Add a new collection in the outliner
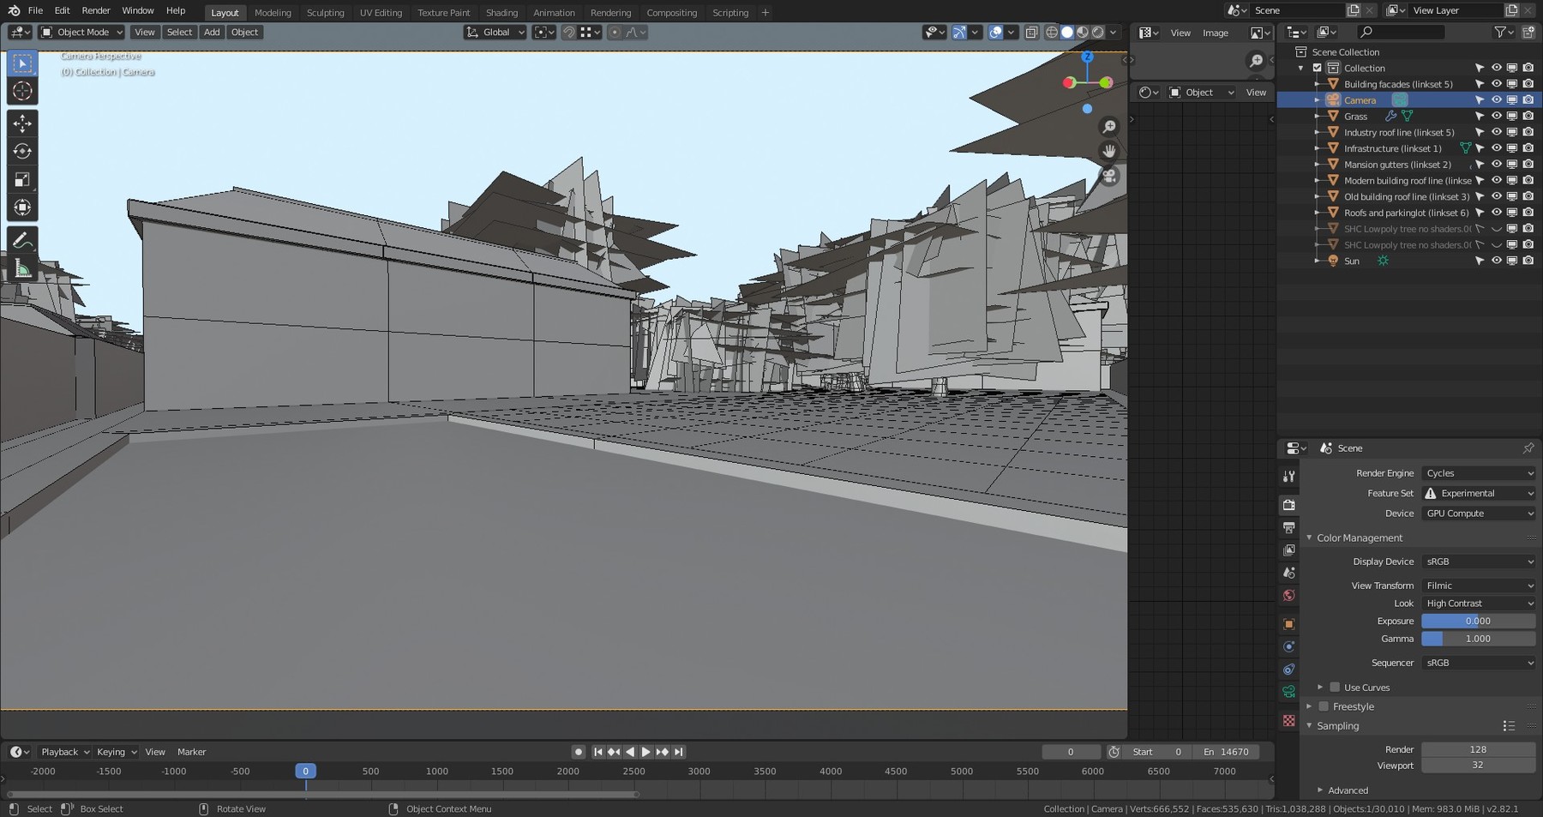Screen dimensions: 1543x817 (1528, 33)
